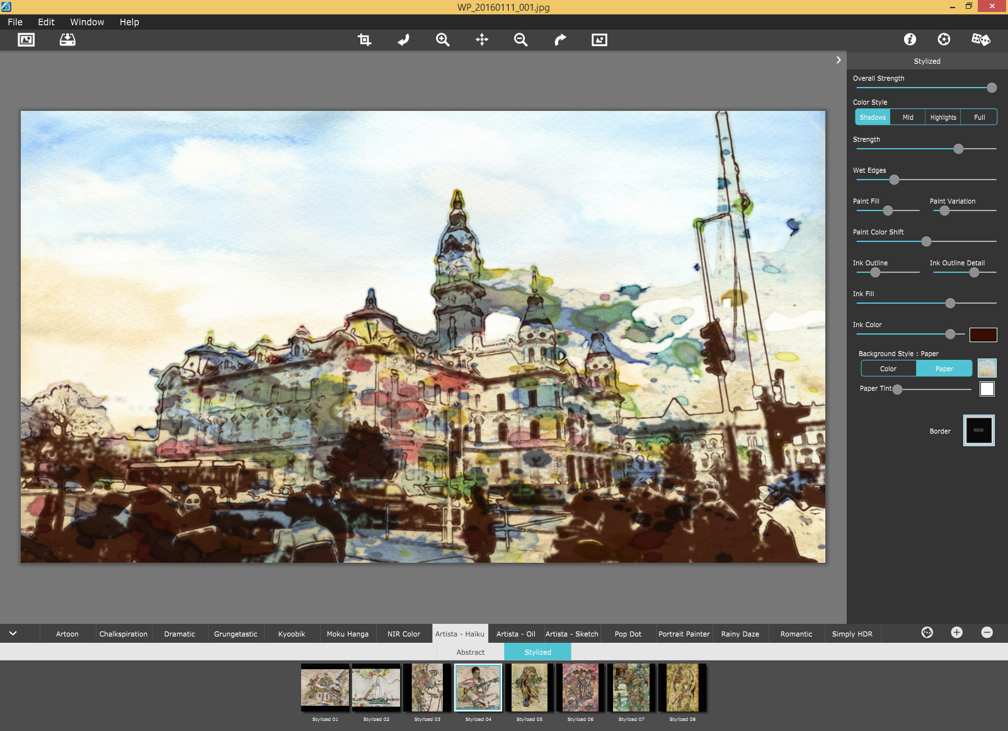Viewport: 1008px width, 731px height.
Task: Select Highlights color style
Action: [943, 117]
